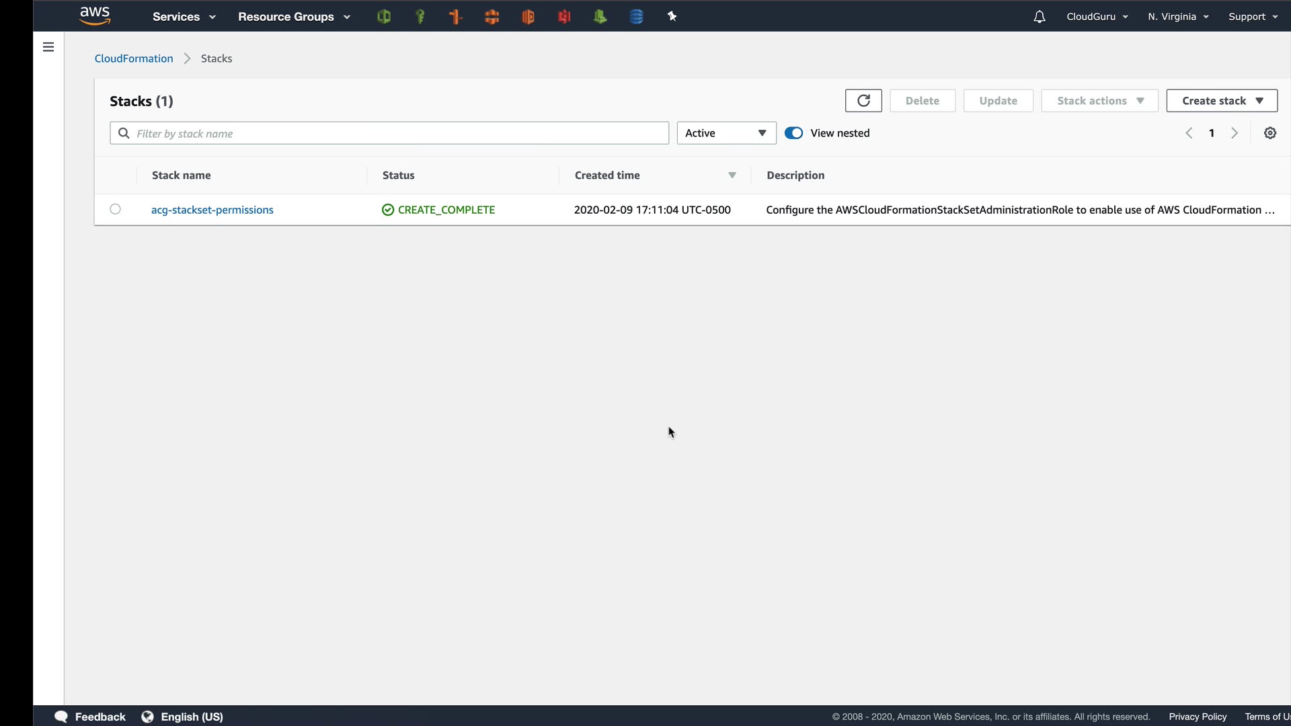Click the green CloudFormation shortcut icon

[384, 17]
